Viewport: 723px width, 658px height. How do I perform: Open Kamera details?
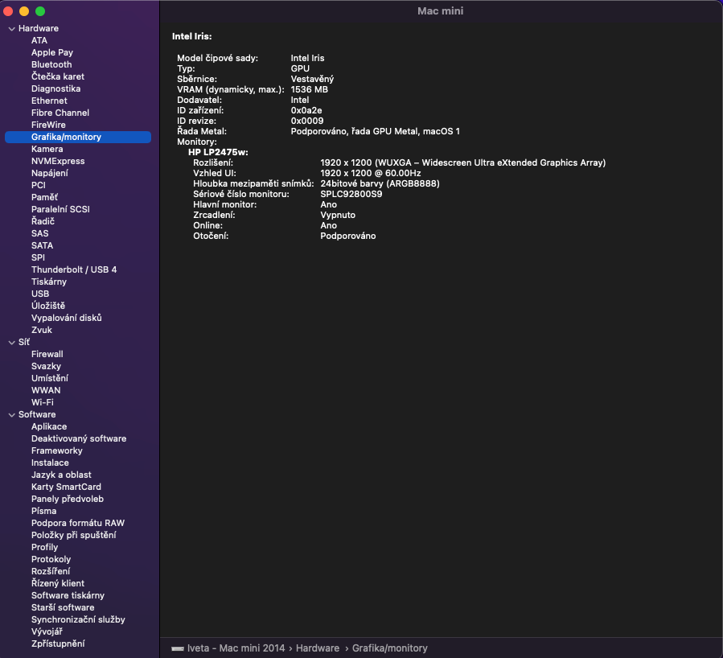(47, 149)
